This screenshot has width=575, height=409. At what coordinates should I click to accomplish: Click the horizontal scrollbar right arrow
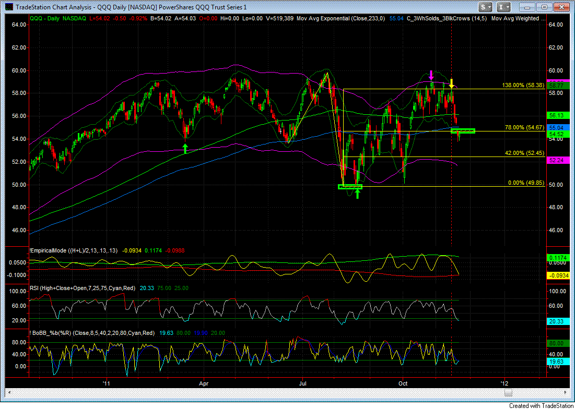566,392
